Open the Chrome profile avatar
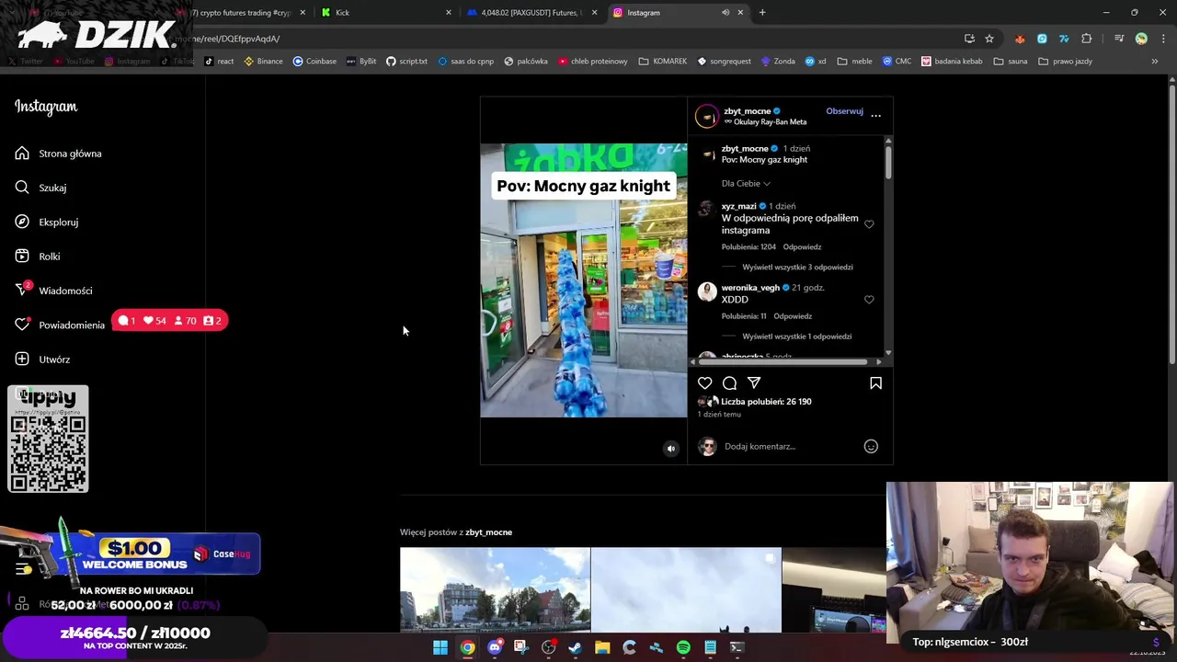 [1141, 39]
